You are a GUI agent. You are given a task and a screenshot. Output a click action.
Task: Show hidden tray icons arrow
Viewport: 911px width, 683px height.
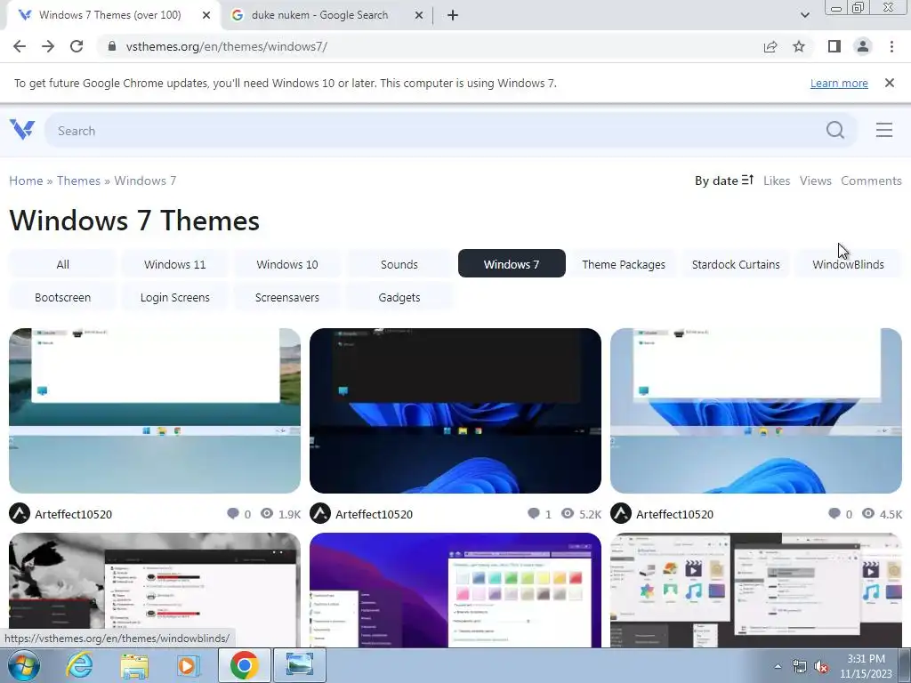click(778, 666)
